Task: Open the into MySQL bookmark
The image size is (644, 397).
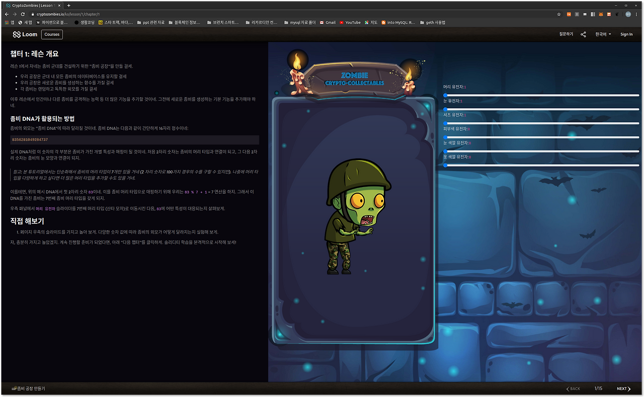Action: coord(398,23)
